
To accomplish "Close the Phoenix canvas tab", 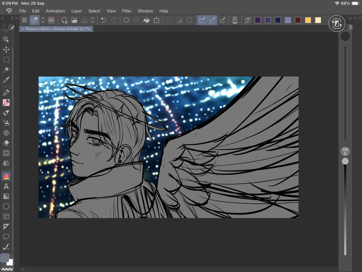I will [23, 29].
